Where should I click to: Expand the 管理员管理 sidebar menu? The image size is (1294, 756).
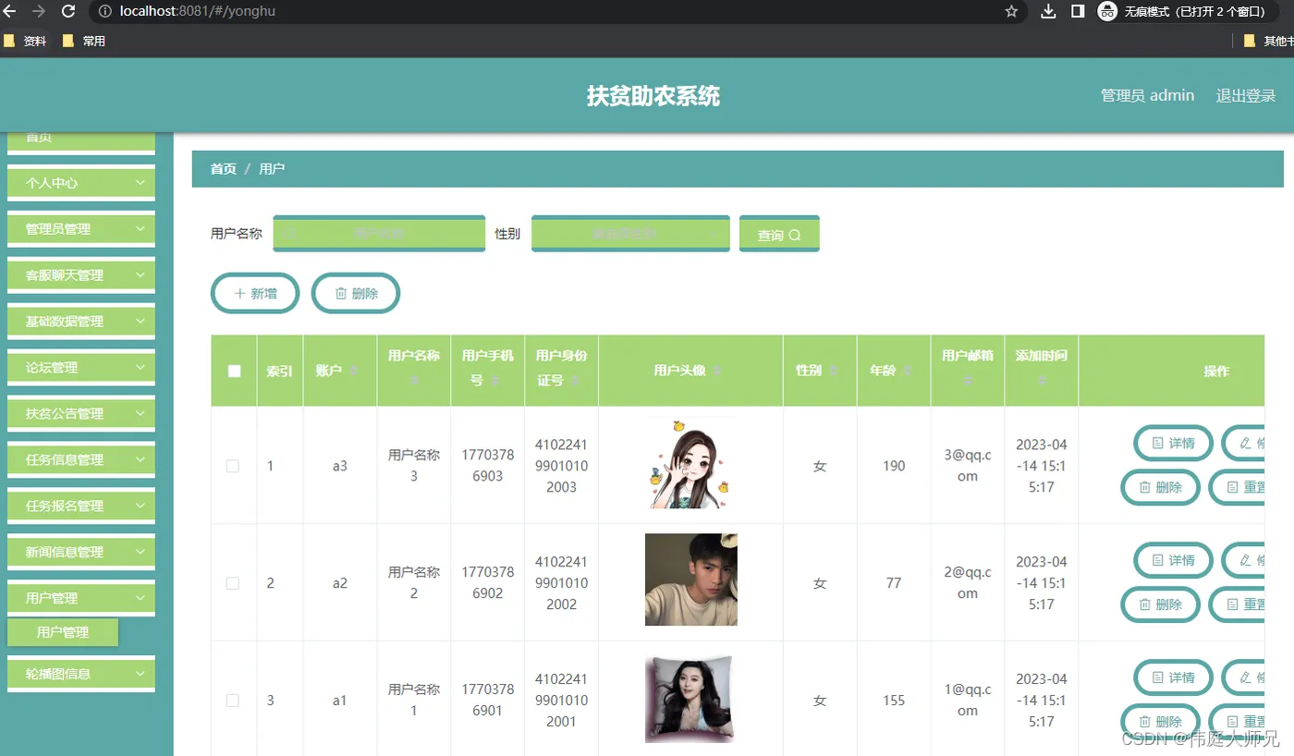(81, 229)
